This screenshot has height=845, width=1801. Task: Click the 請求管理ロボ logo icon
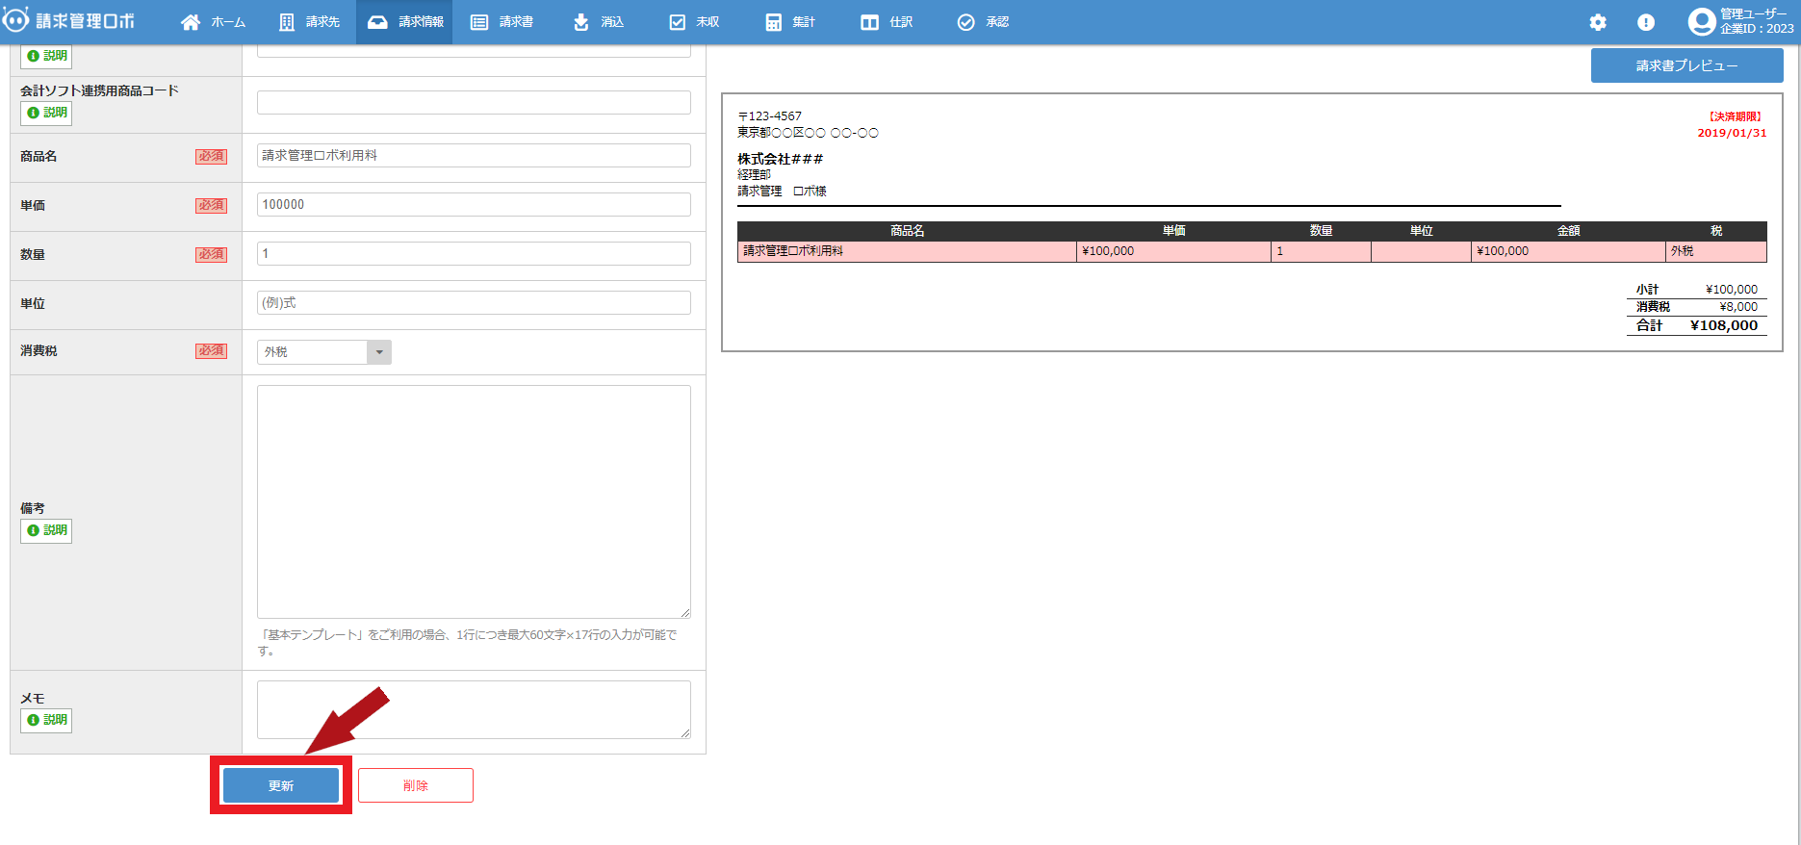tap(15, 20)
